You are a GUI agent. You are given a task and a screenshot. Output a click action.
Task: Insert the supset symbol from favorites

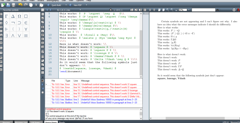[19, 23]
